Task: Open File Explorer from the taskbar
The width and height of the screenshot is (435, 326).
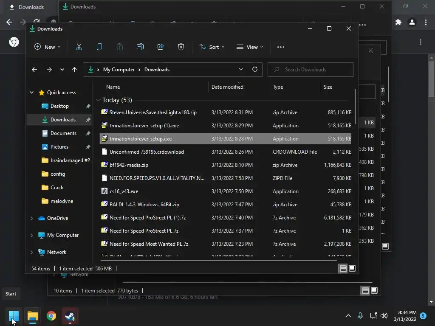Action: 32,316
